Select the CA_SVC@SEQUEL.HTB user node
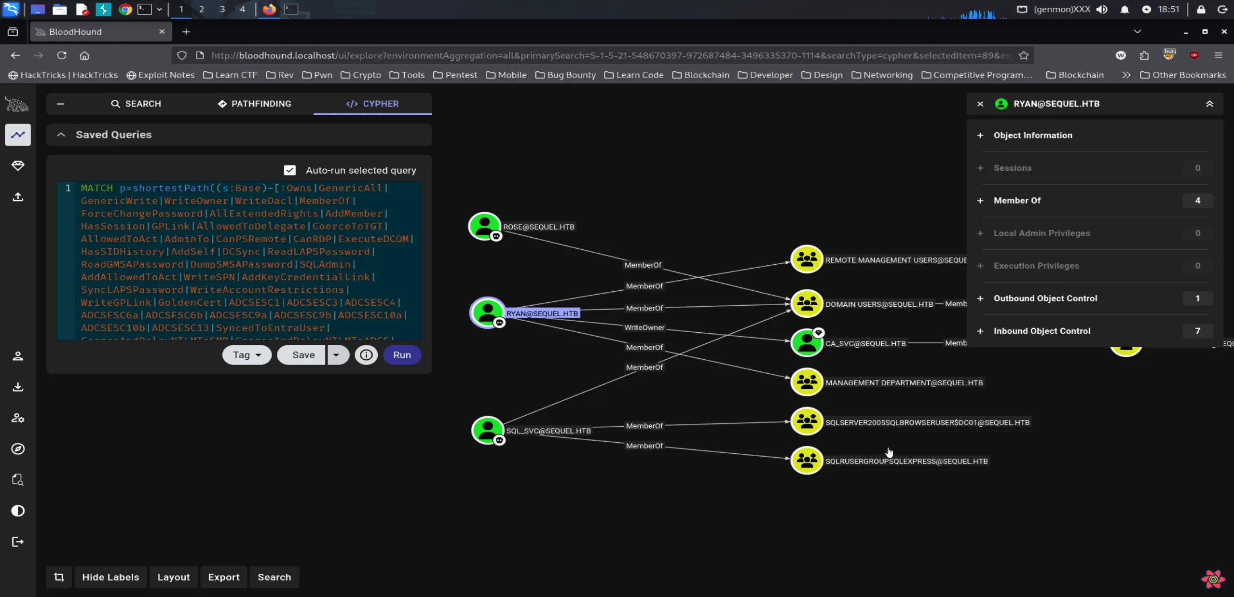1234x597 pixels. point(806,343)
